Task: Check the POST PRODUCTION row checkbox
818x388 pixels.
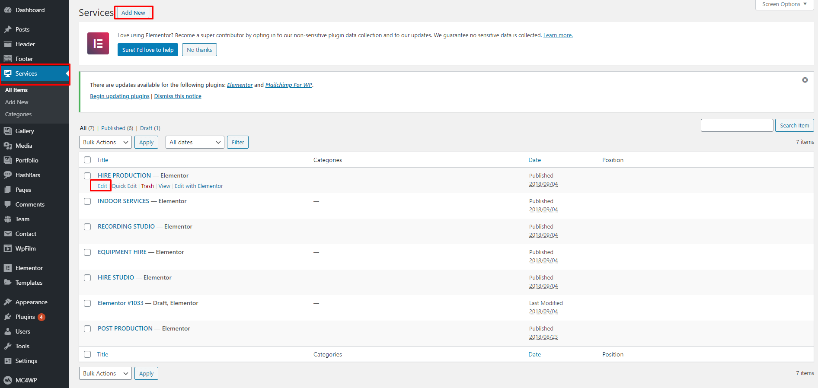Action: pyautogui.click(x=87, y=329)
